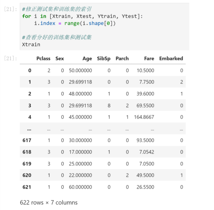214x210 pixels.
Task: Click the Sex column header
Action: pyautogui.click(x=60, y=58)
